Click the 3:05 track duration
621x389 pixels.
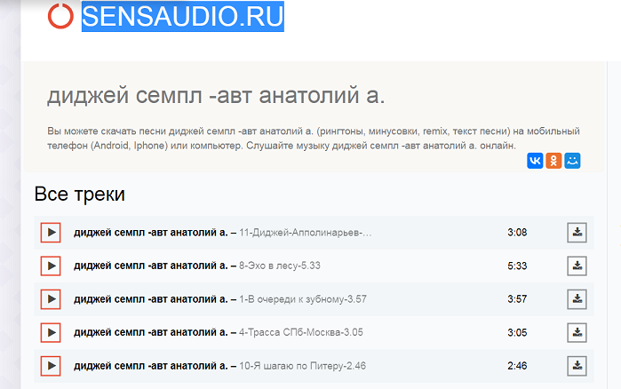(x=517, y=332)
